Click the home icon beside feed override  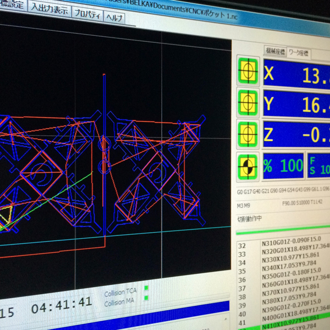pyautogui.click(x=248, y=166)
